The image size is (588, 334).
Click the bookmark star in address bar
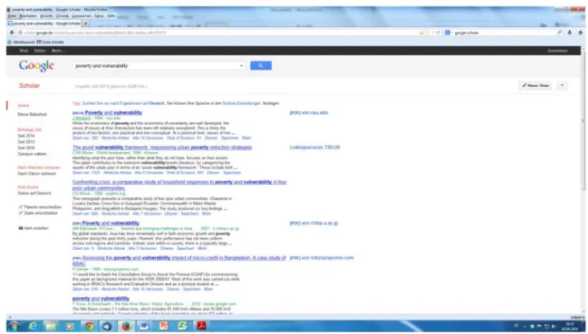pos(427,33)
